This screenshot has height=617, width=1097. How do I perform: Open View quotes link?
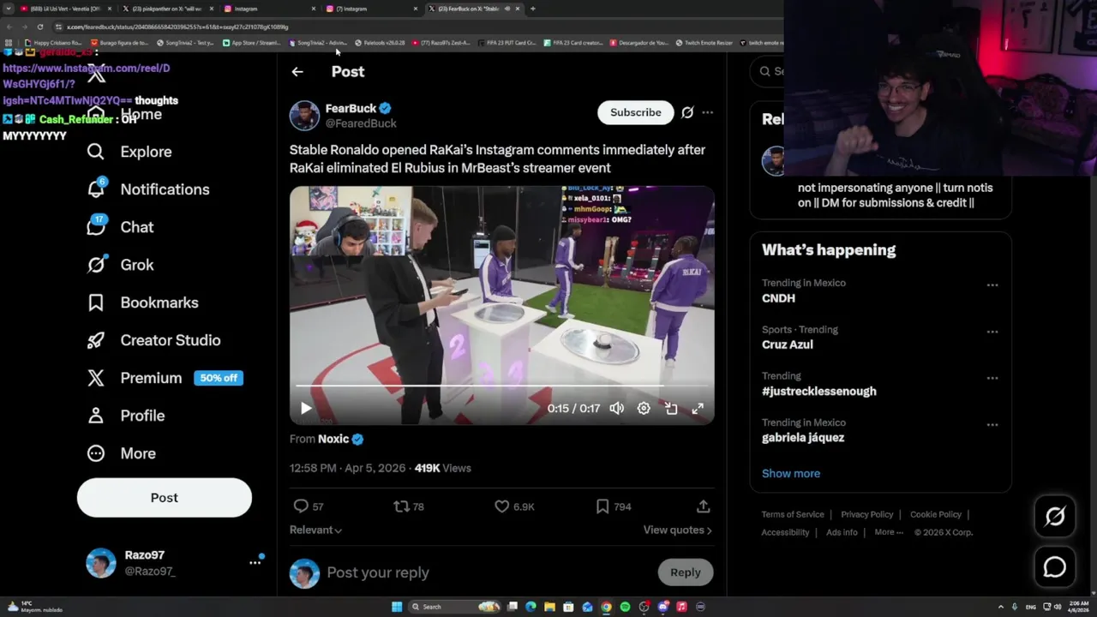pos(677,530)
